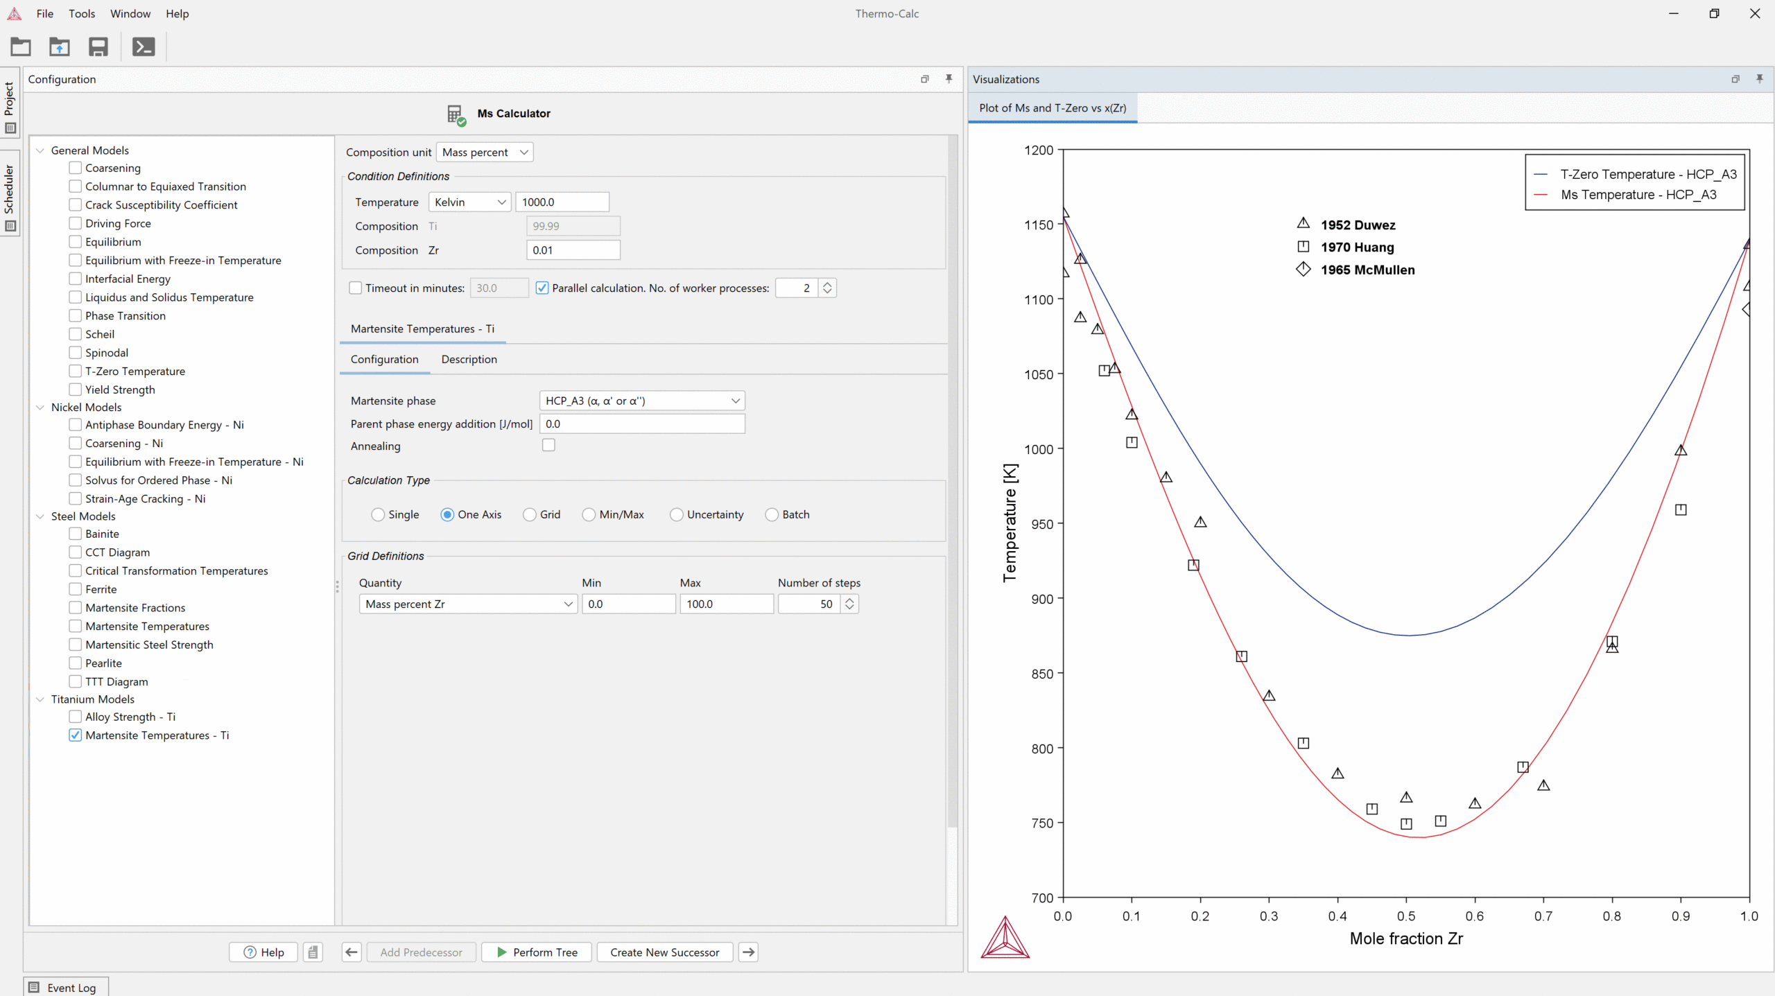Viewport: 1775px width, 996px height.
Task: Go to previous activity with left arrow
Action: tap(352, 952)
